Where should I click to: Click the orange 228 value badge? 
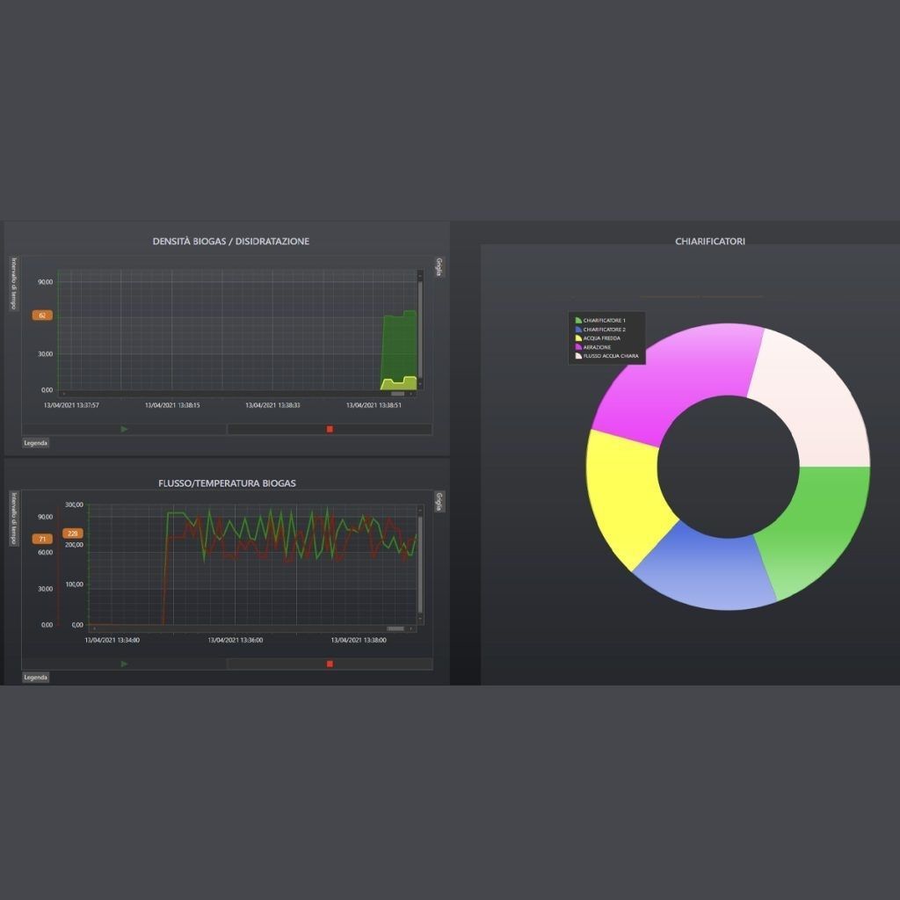(72, 533)
